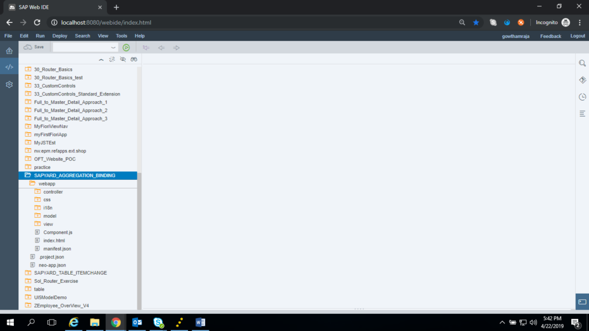The height and width of the screenshot is (331, 589).
Task: Collapse the webapp folder
Action: click(x=32, y=183)
